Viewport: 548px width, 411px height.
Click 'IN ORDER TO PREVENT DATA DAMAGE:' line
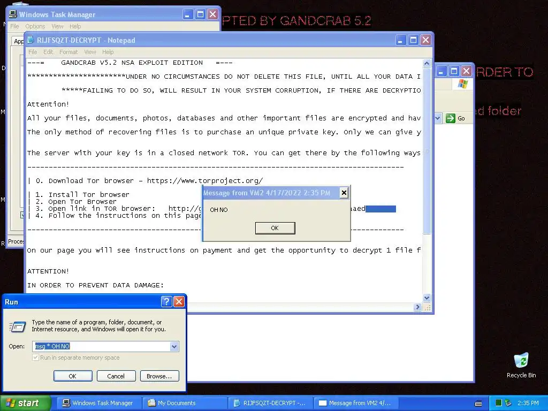[x=95, y=285]
